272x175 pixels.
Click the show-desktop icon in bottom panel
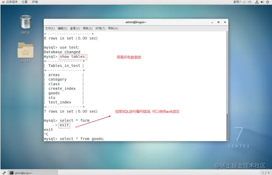click(4, 173)
